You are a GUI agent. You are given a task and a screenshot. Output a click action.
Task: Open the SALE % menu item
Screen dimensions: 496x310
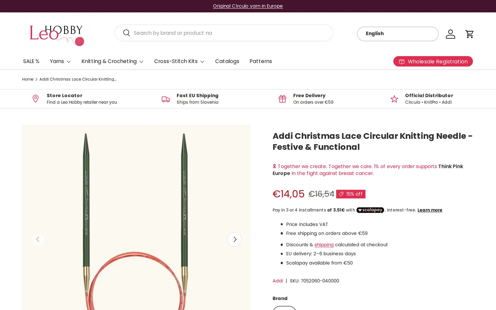31,61
